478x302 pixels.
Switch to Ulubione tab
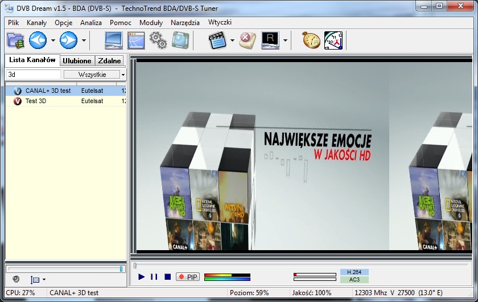click(x=77, y=61)
